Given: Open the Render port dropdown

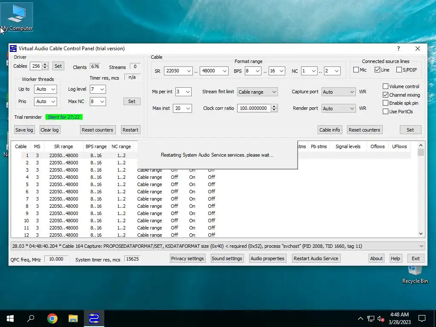Looking at the screenshot, I should [x=338, y=109].
